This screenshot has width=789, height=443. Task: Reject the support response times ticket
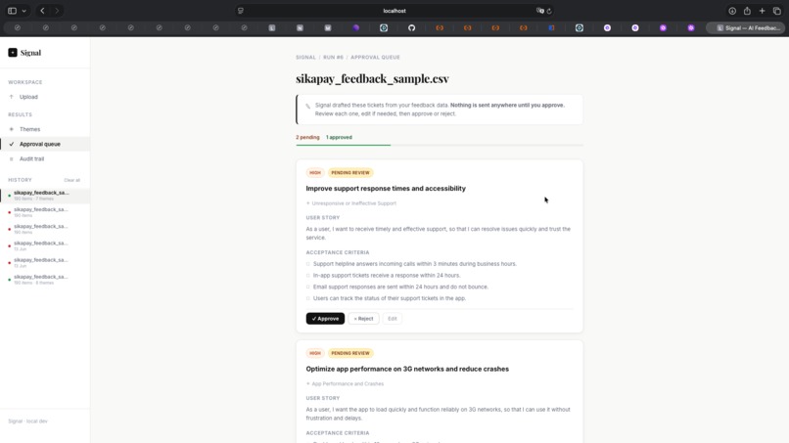point(363,318)
